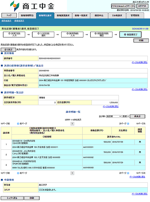Click bottom 次ページ arrow icon
This screenshot has width=150, height=202.
[128, 173]
